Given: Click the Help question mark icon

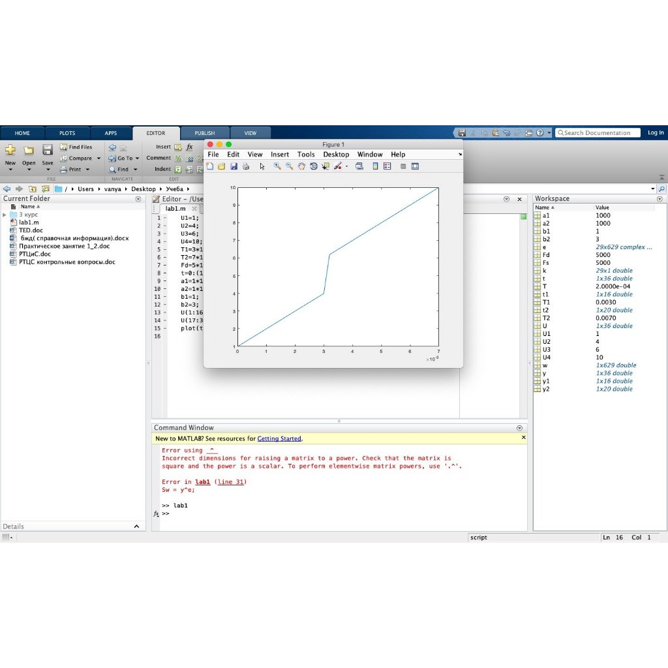Looking at the screenshot, I should click(x=539, y=132).
